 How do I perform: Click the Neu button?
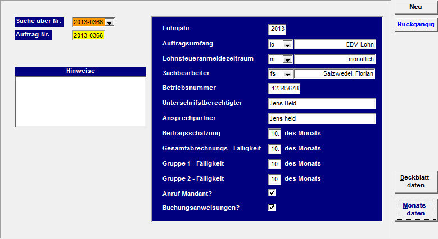pos(416,7)
